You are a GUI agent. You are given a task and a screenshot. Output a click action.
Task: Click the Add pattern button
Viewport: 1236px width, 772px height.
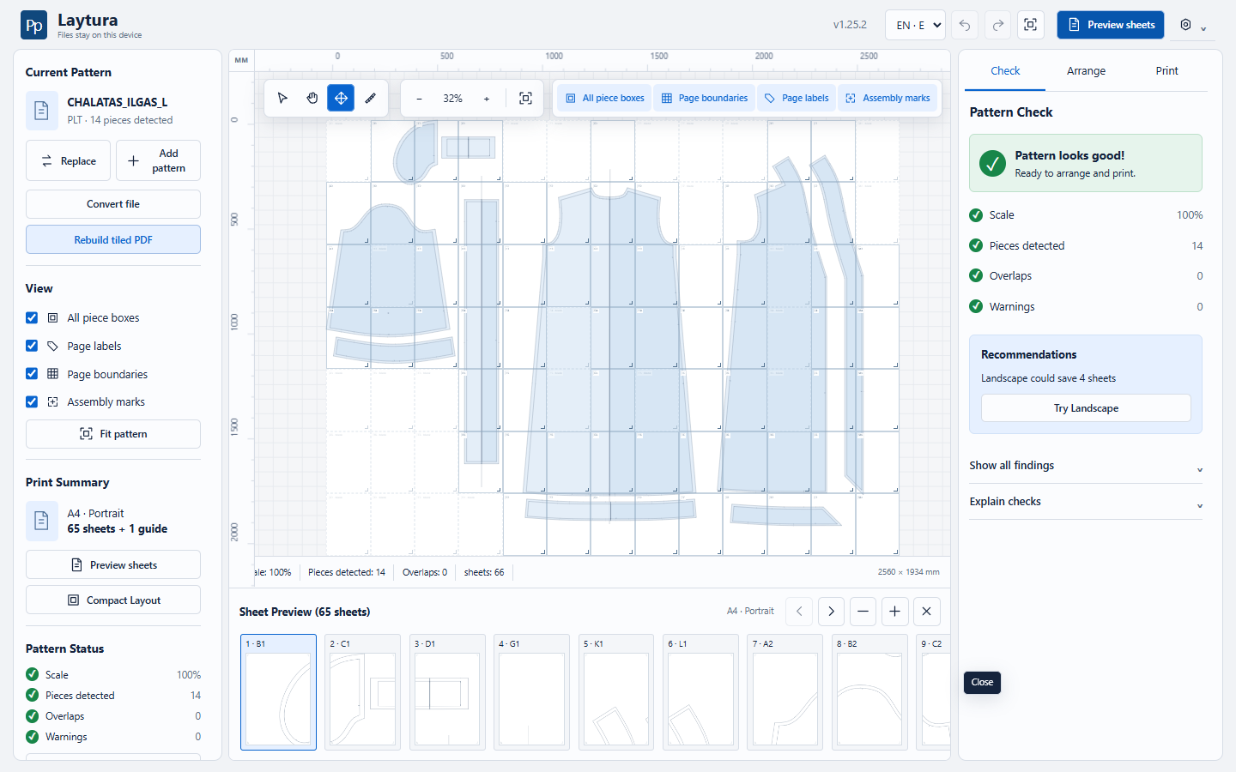click(158, 160)
